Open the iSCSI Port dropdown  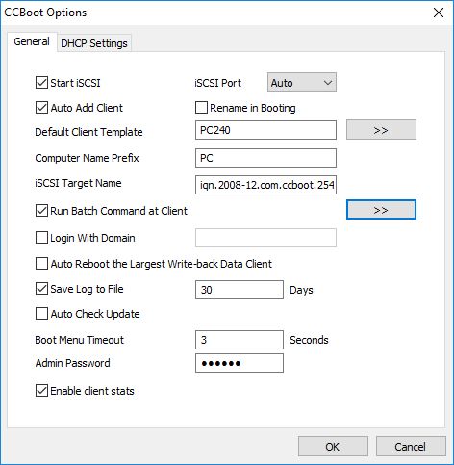[302, 83]
